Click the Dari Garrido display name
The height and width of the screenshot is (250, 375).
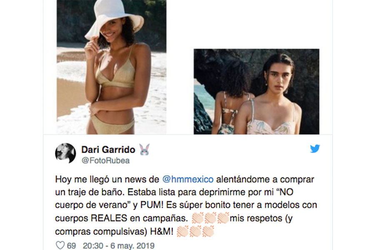tap(108, 150)
